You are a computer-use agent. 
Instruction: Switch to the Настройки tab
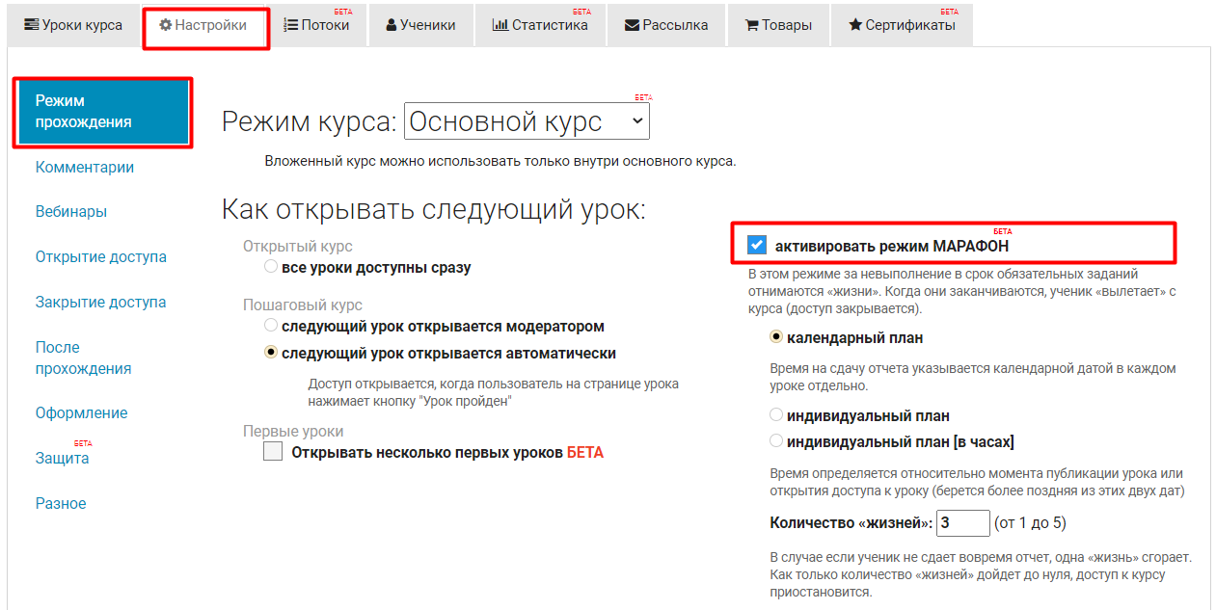pyautogui.click(x=203, y=25)
